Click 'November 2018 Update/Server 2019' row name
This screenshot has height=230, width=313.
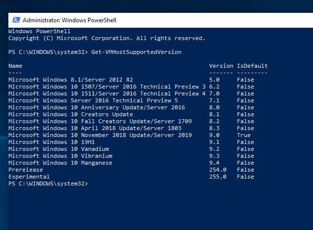coord(100,135)
